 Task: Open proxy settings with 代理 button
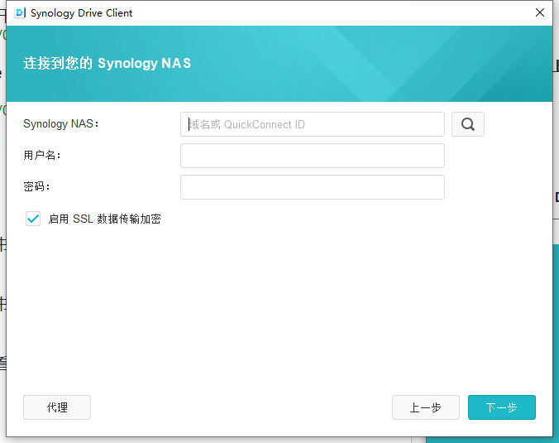(57, 407)
